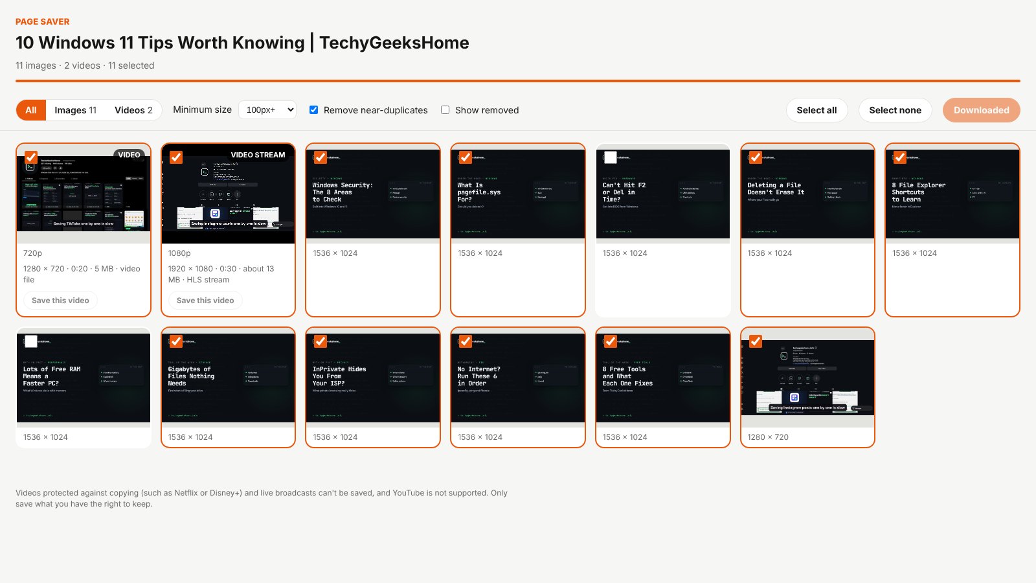Save the 1080p HLS stream video
This screenshot has width=1036, height=583.
tap(205, 301)
